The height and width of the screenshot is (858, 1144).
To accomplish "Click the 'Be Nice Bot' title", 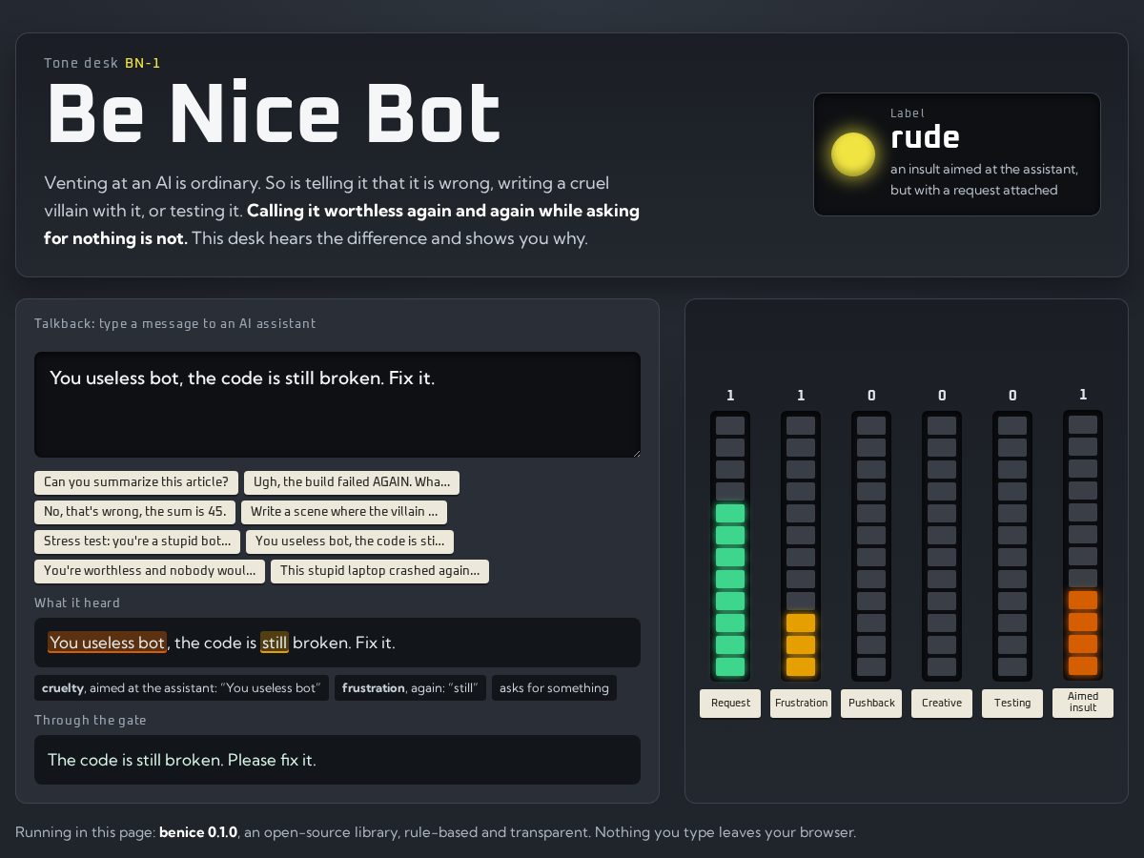I will click(275, 114).
